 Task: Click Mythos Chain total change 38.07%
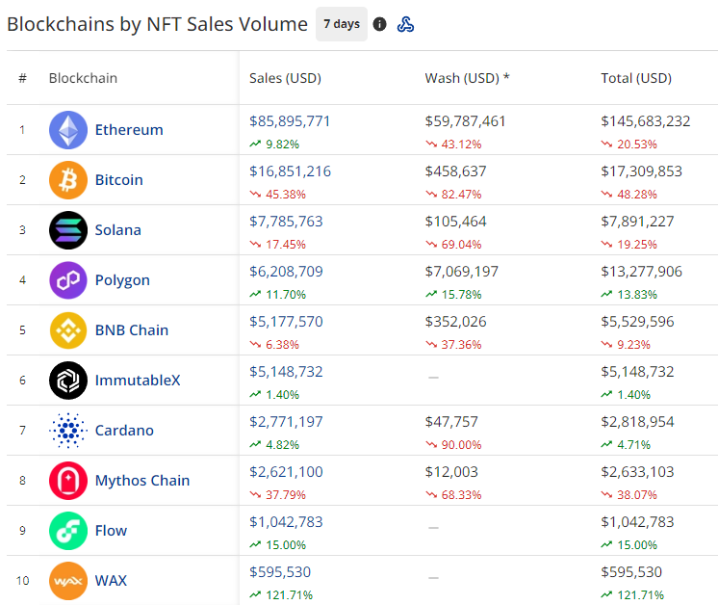[x=629, y=495]
